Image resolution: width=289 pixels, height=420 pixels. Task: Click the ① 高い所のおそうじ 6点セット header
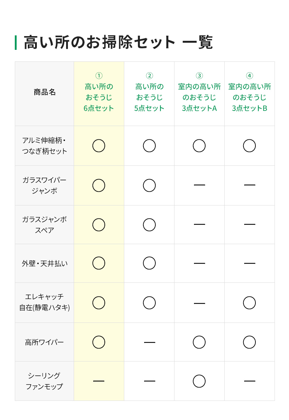coord(99,92)
